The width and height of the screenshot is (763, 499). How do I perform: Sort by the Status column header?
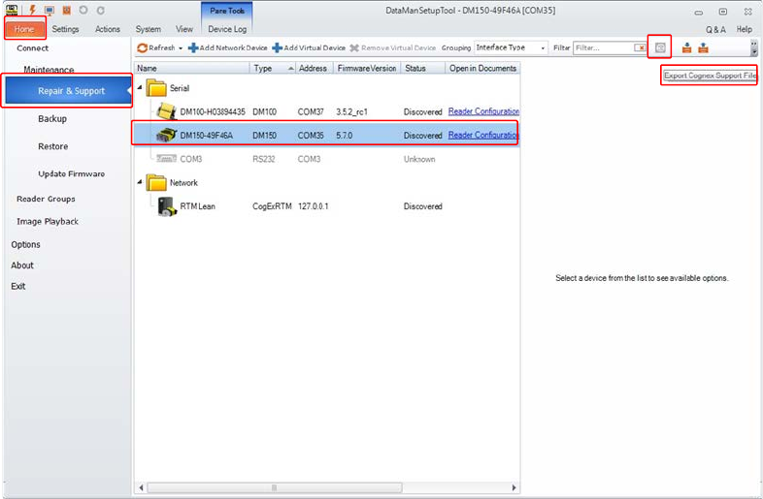[423, 68]
